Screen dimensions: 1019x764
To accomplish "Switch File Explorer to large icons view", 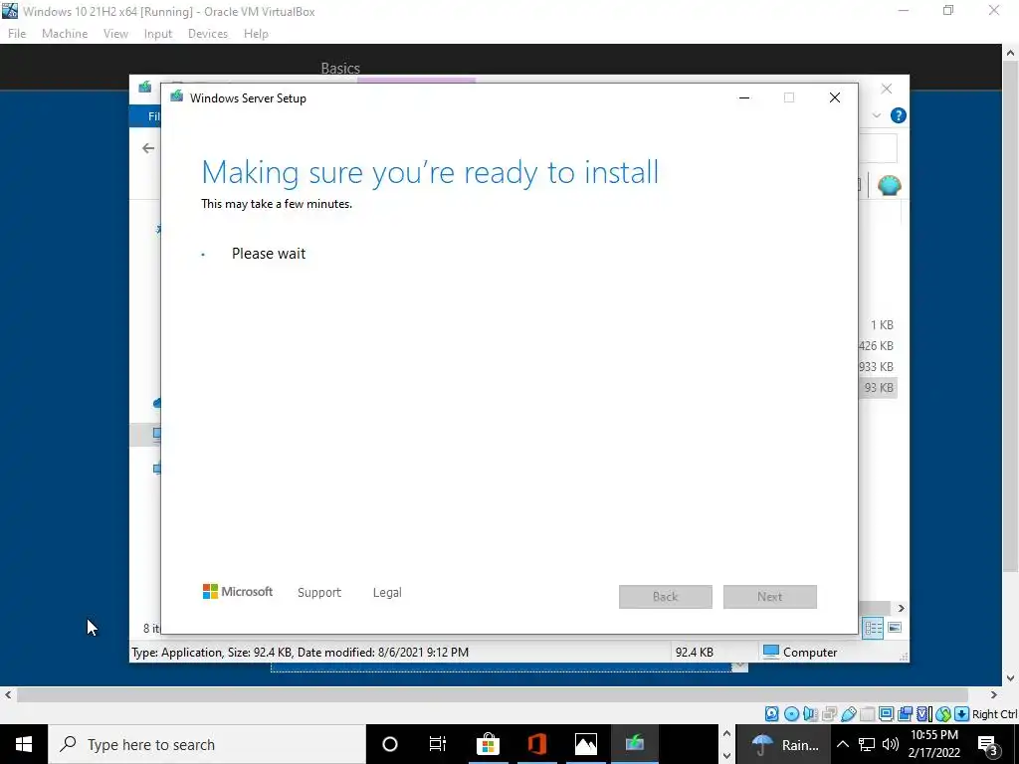I will 895,628.
